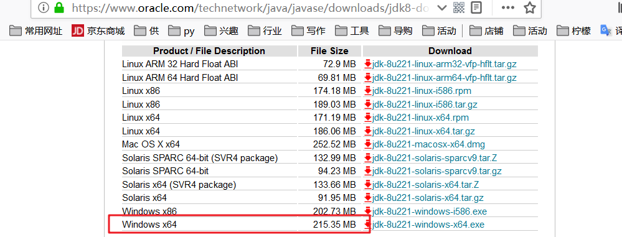Click the File Size column header
The height and width of the screenshot is (237, 622).
point(329,51)
